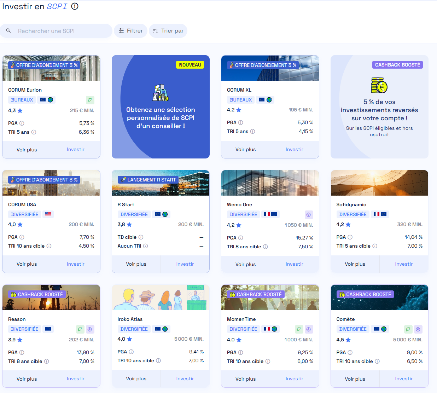The width and height of the screenshot is (437, 393).
Task: Click the SCPI italic title link
Action: (x=57, y=6)
